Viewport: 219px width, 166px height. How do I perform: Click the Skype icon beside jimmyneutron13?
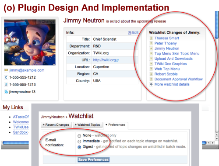(6, 92)
